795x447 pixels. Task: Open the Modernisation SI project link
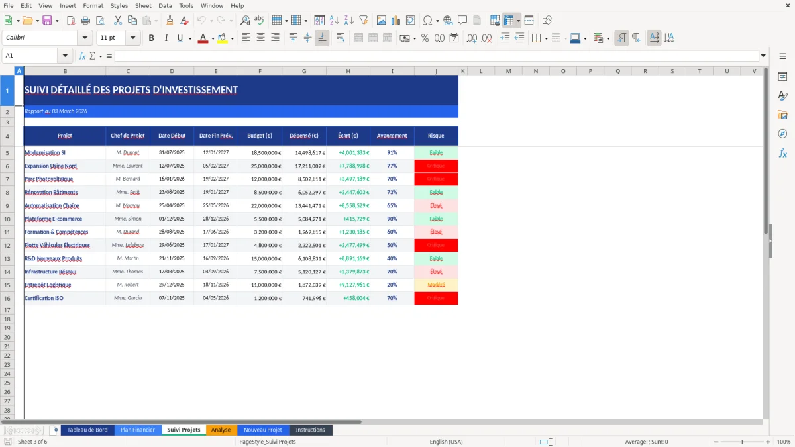pos(44,152)
